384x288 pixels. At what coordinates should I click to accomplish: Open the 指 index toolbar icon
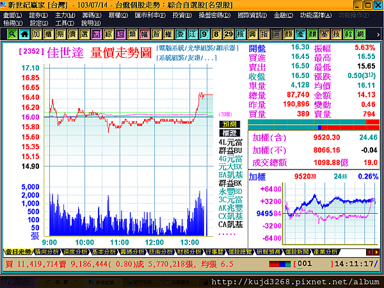pos(264,34)
